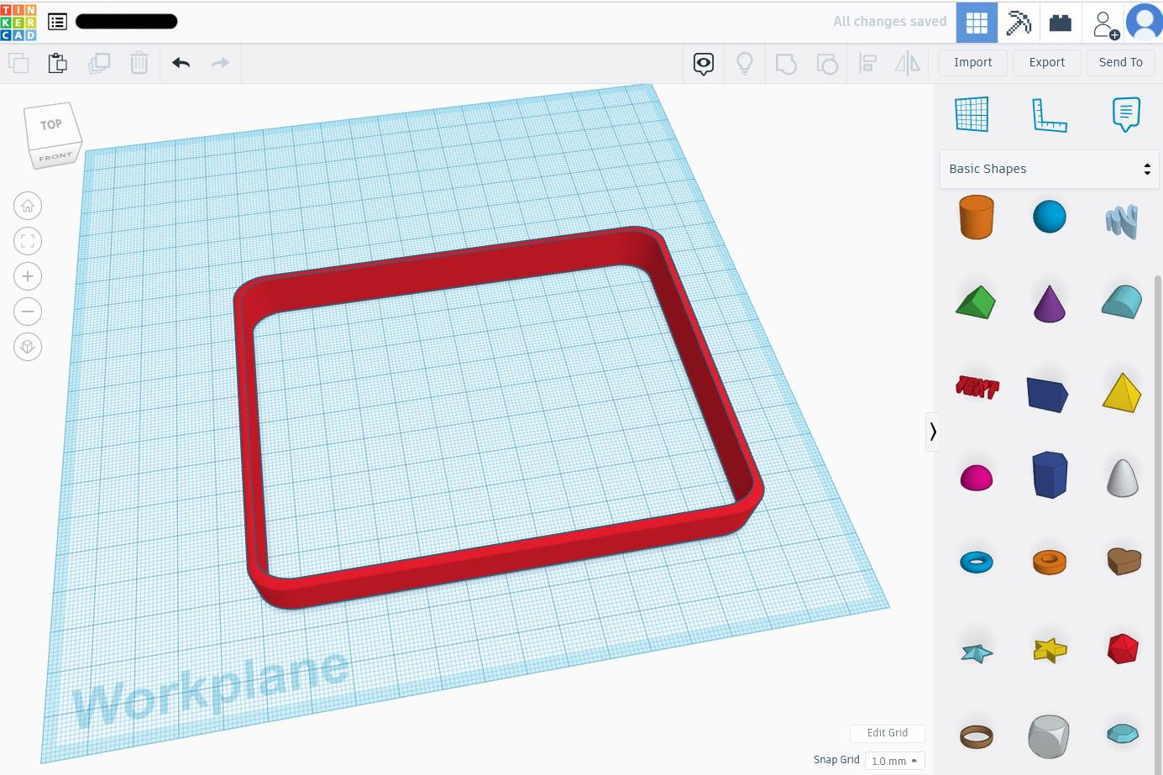Select the Notes helper tool
Viewport: 1163px width, 775px height.
click(x=1126, y=114)
